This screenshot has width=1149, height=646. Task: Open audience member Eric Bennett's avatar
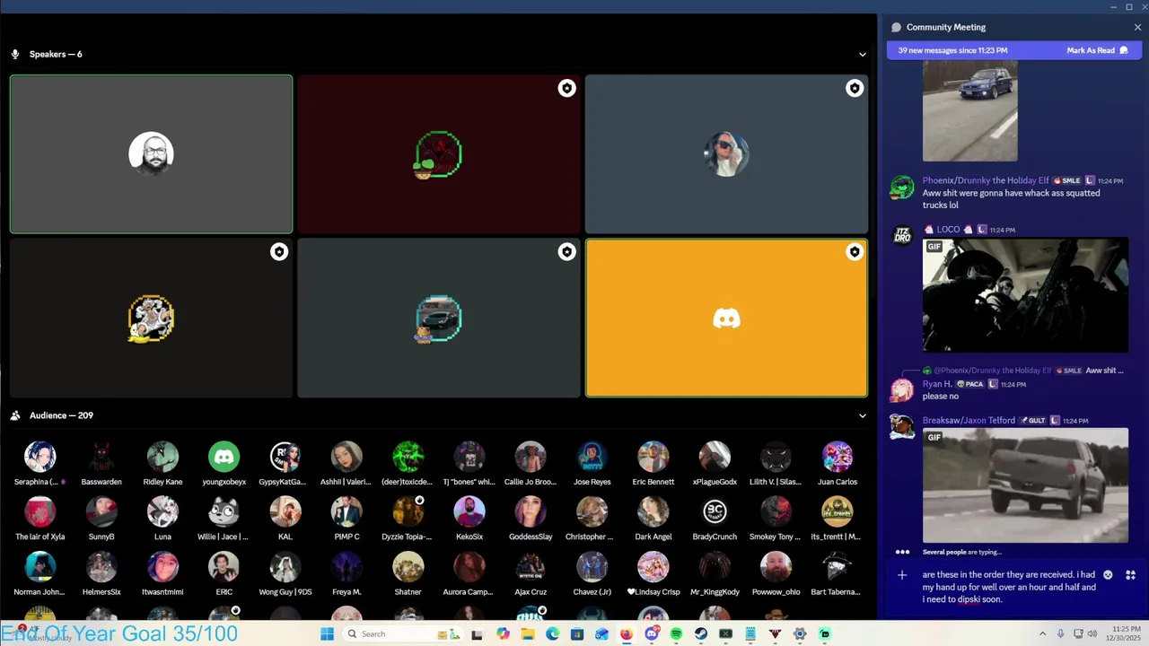click(653, 457)
